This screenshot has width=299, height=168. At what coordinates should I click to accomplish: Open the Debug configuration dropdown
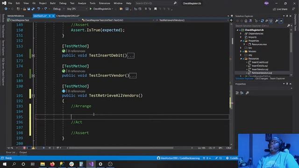[58, 9]
